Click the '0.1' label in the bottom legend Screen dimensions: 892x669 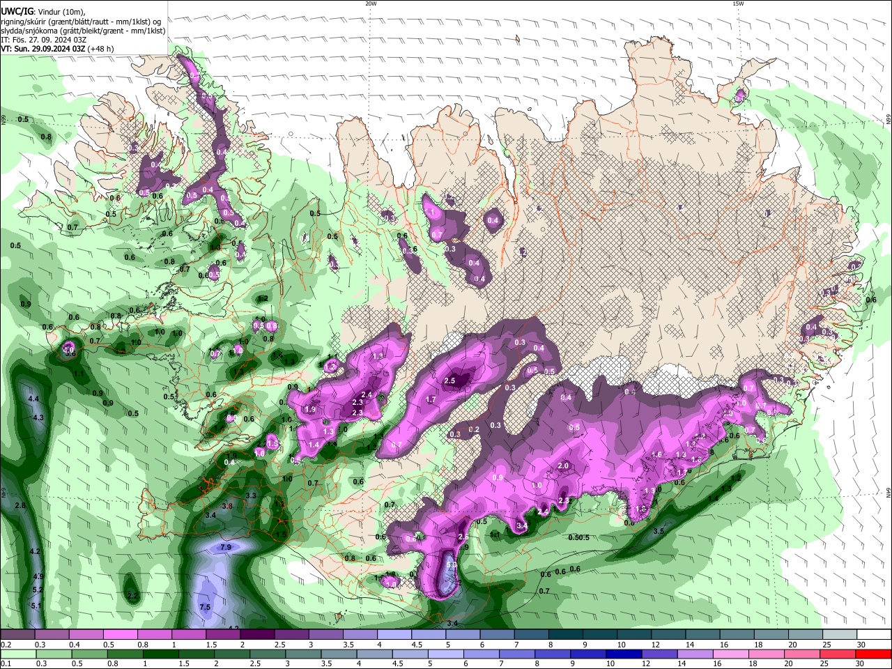(6, 664)
